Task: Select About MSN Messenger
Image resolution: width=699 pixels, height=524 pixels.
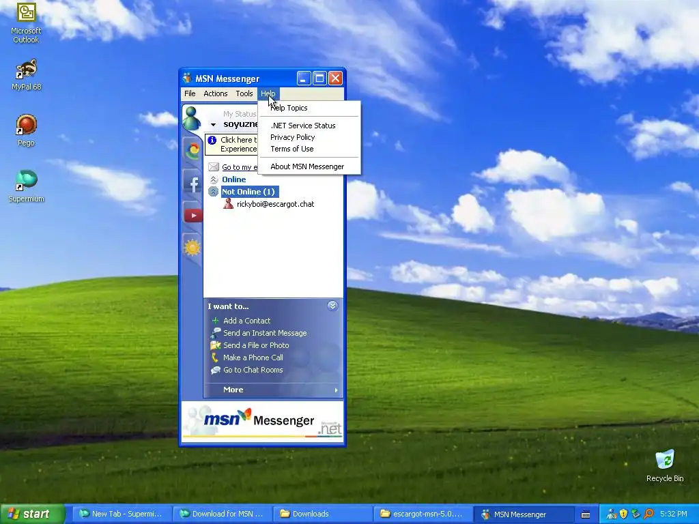Action: tap(309, 166)
